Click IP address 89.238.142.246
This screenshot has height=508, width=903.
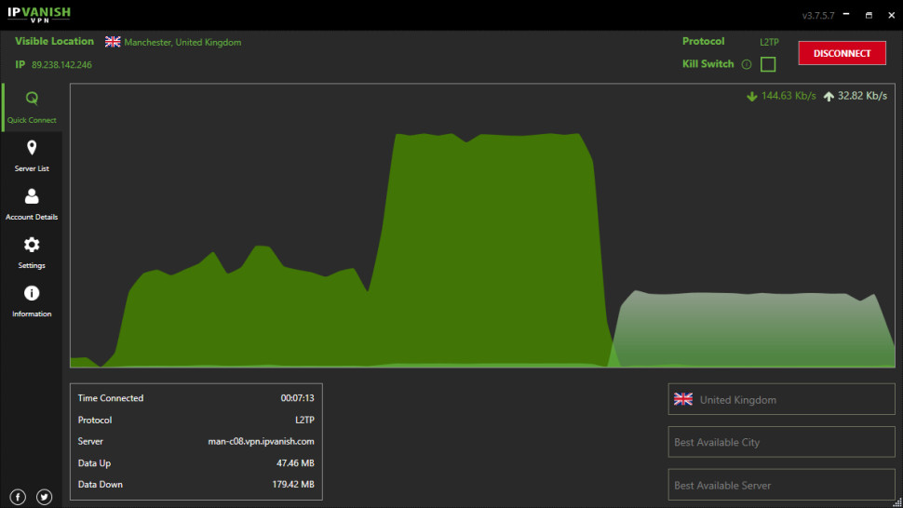click(x=61, y=65)
